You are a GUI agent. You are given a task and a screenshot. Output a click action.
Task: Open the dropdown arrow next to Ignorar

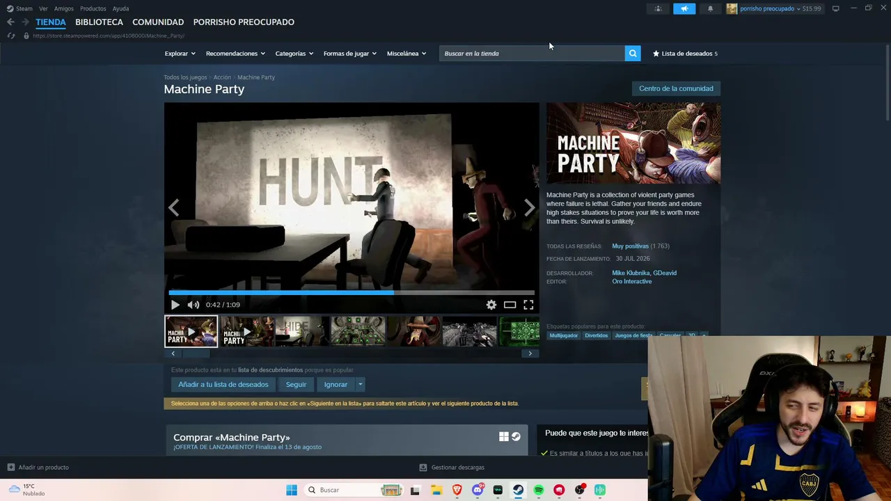tap(360, 385)
